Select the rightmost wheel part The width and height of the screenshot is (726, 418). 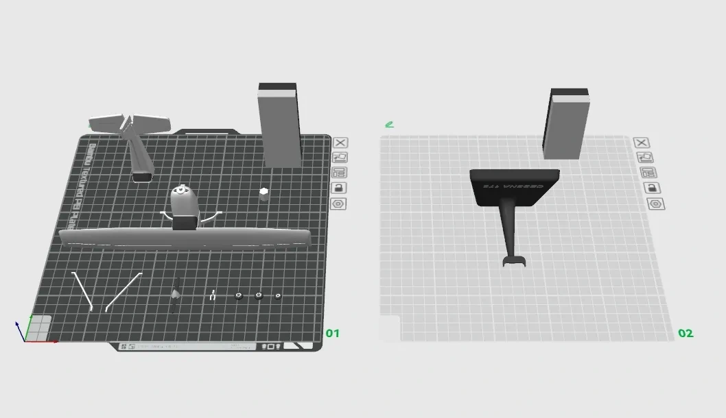click(278, 296)
